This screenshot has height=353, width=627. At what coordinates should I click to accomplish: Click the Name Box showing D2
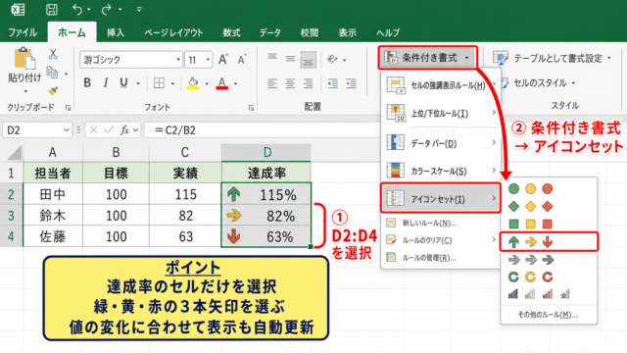click(37, 130)
